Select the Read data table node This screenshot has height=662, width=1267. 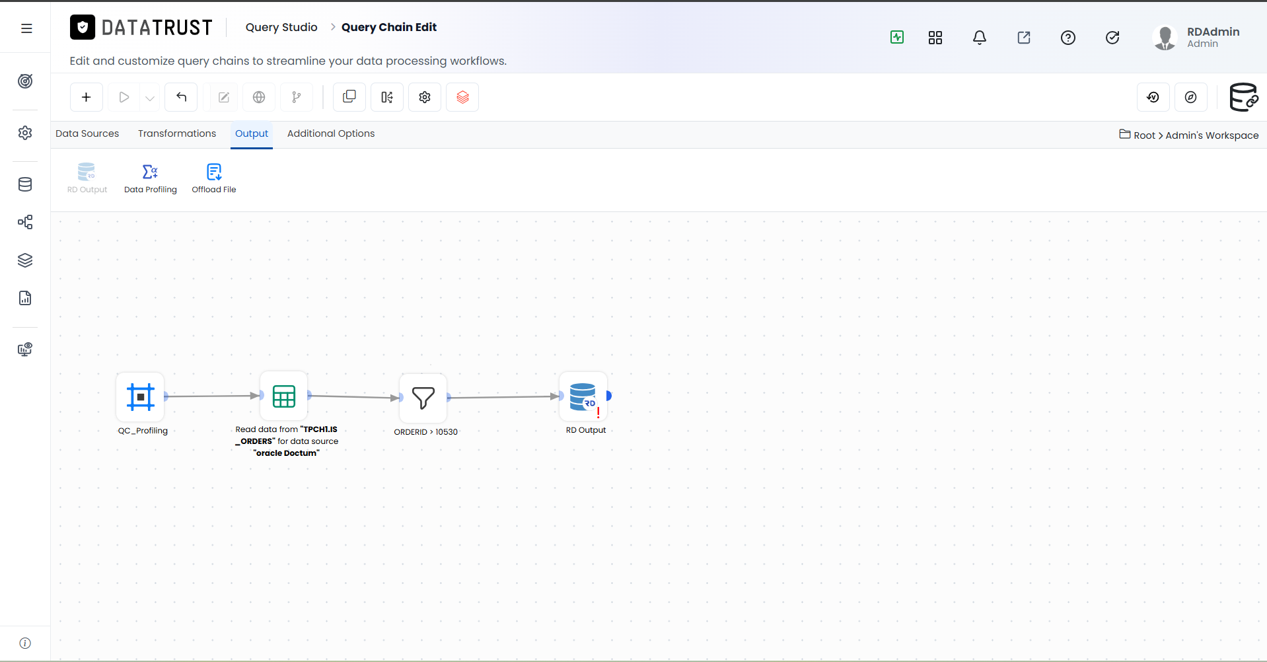[x=284, y=396]
